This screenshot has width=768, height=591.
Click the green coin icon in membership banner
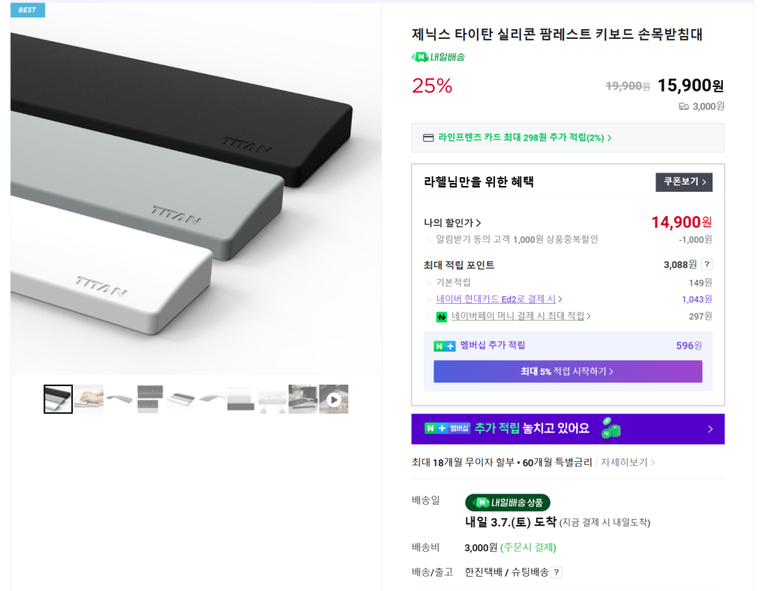click(610, 428)
